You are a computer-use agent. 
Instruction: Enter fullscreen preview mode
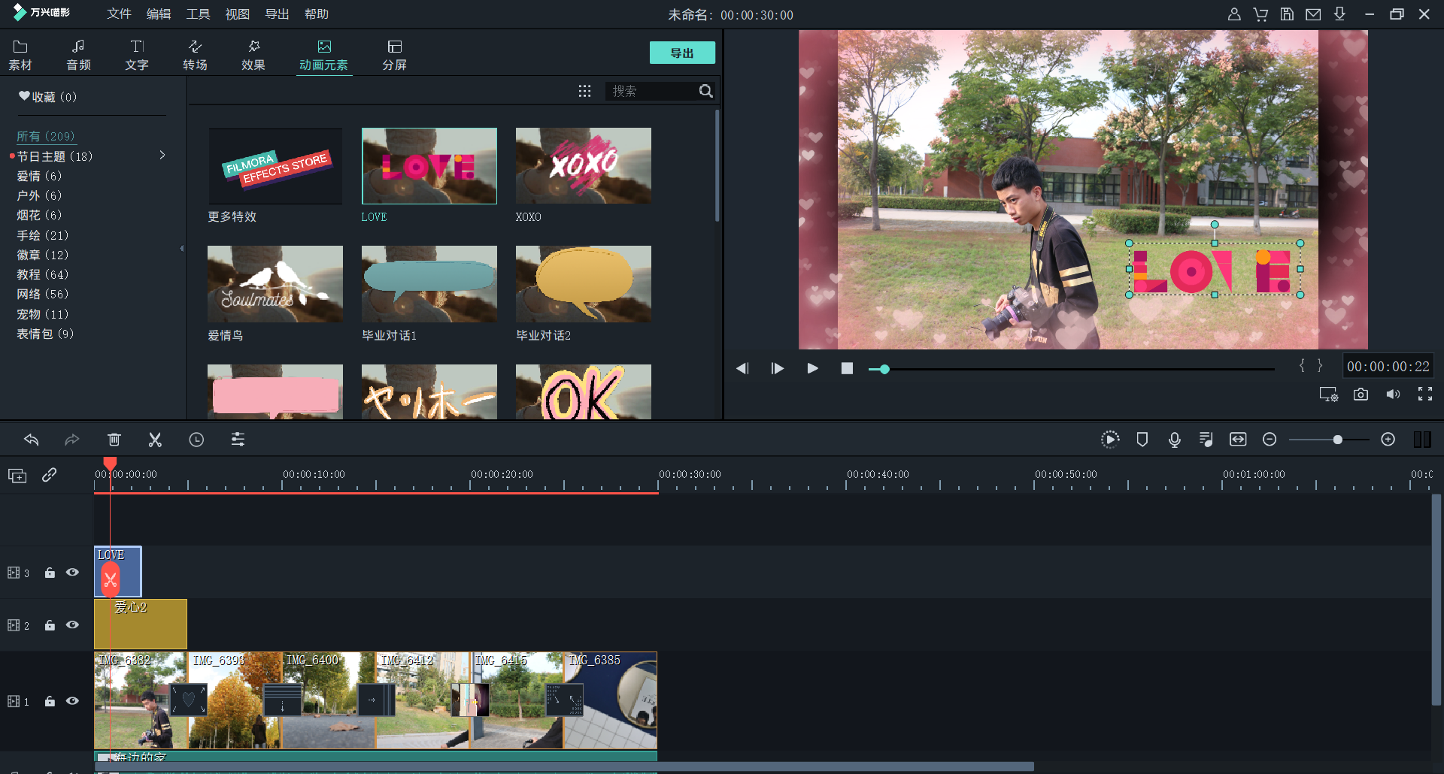(1424, 395)
